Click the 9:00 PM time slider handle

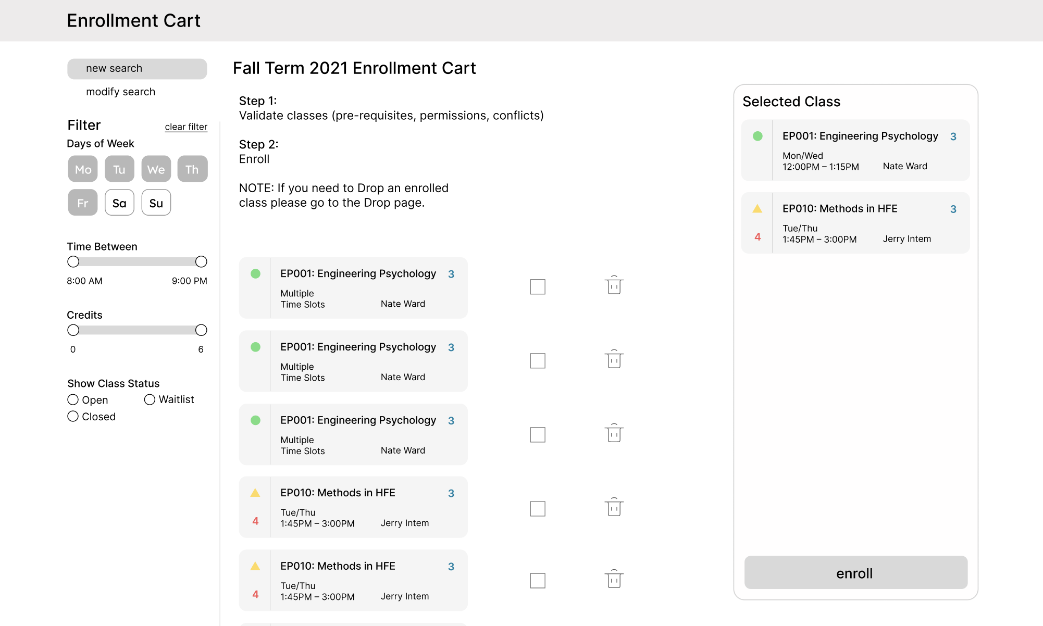click(x=201, y=261)
